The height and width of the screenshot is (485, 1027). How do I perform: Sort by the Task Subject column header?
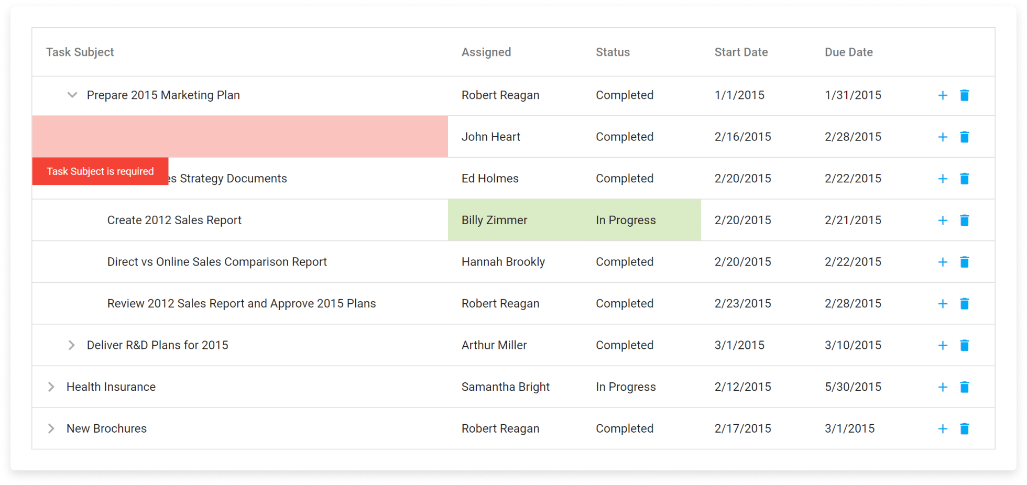pos(80,52)
